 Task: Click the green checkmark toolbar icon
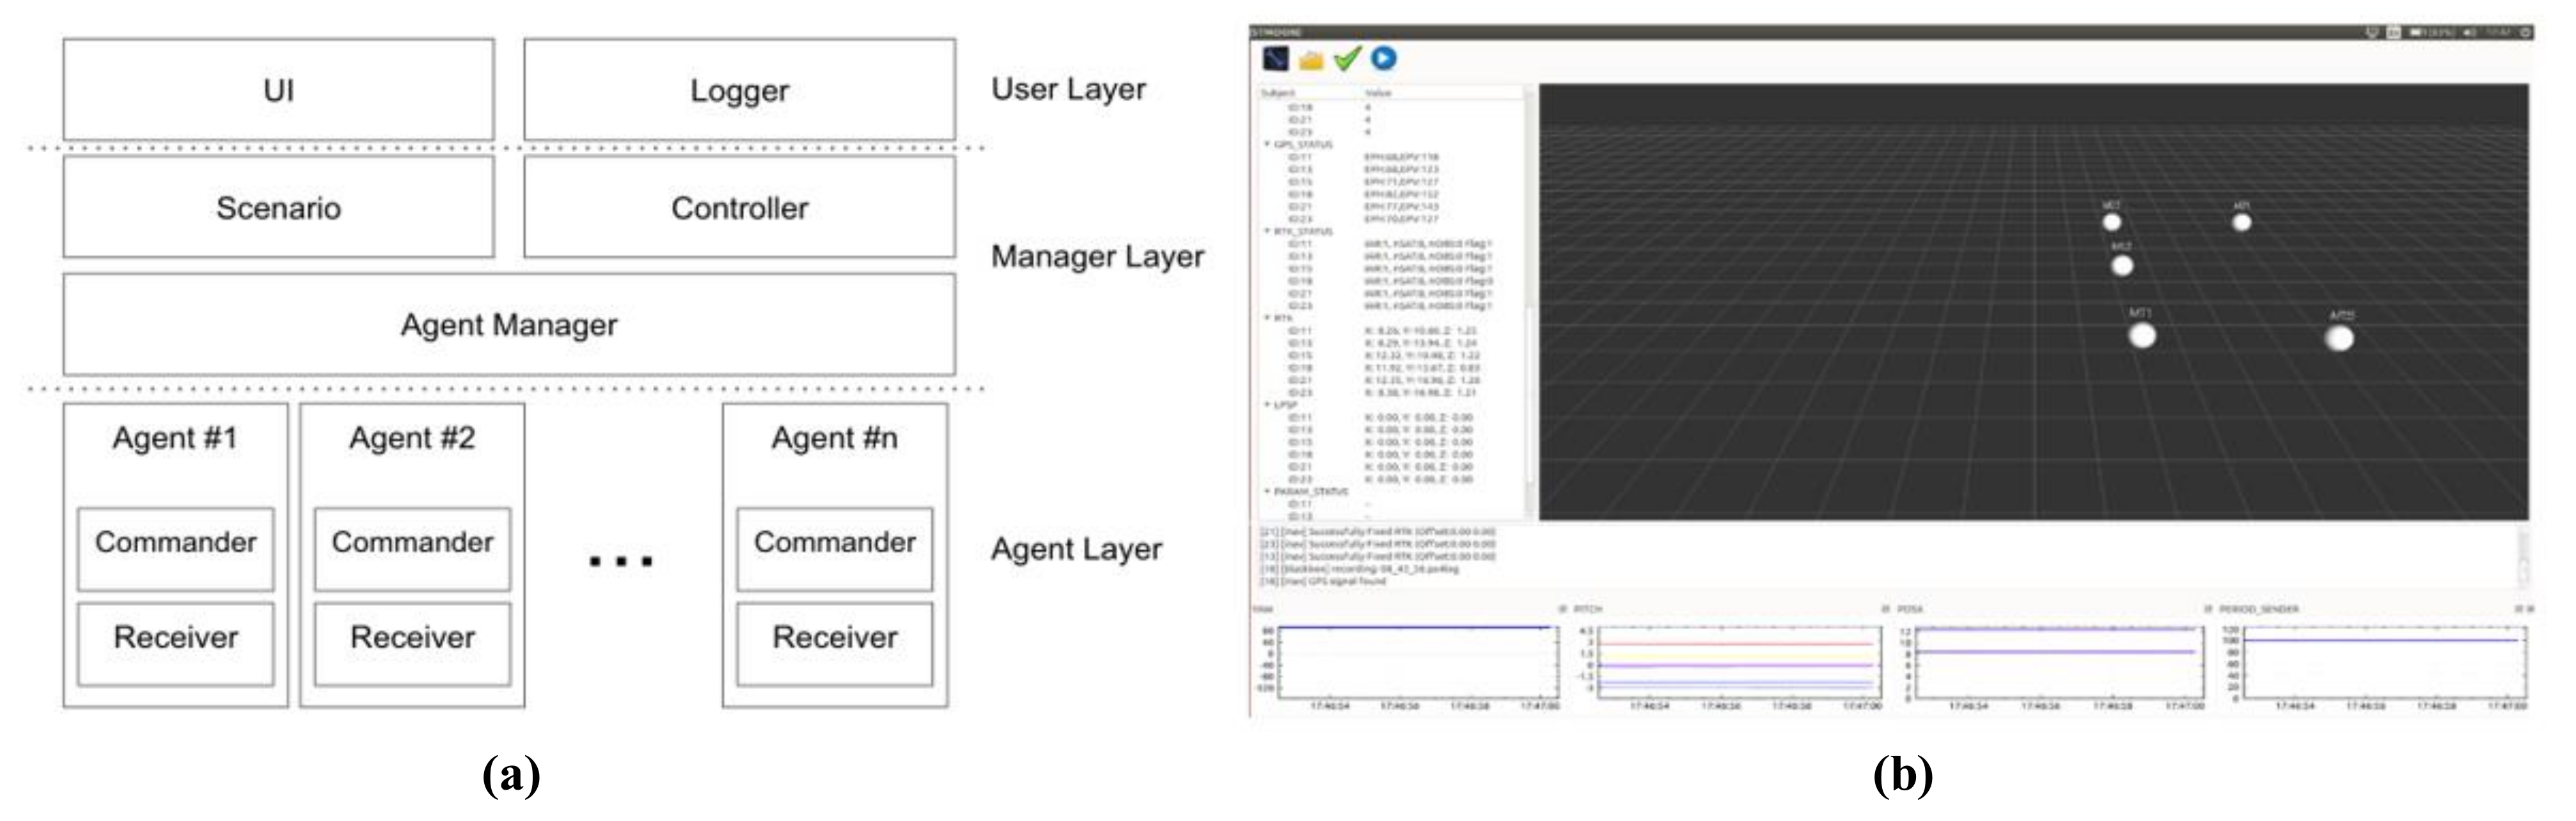pos(1347,59)
